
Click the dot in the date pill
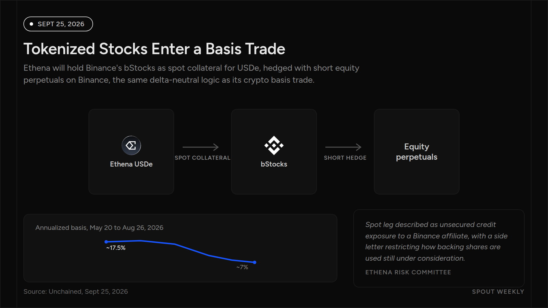tap(31, 24)
